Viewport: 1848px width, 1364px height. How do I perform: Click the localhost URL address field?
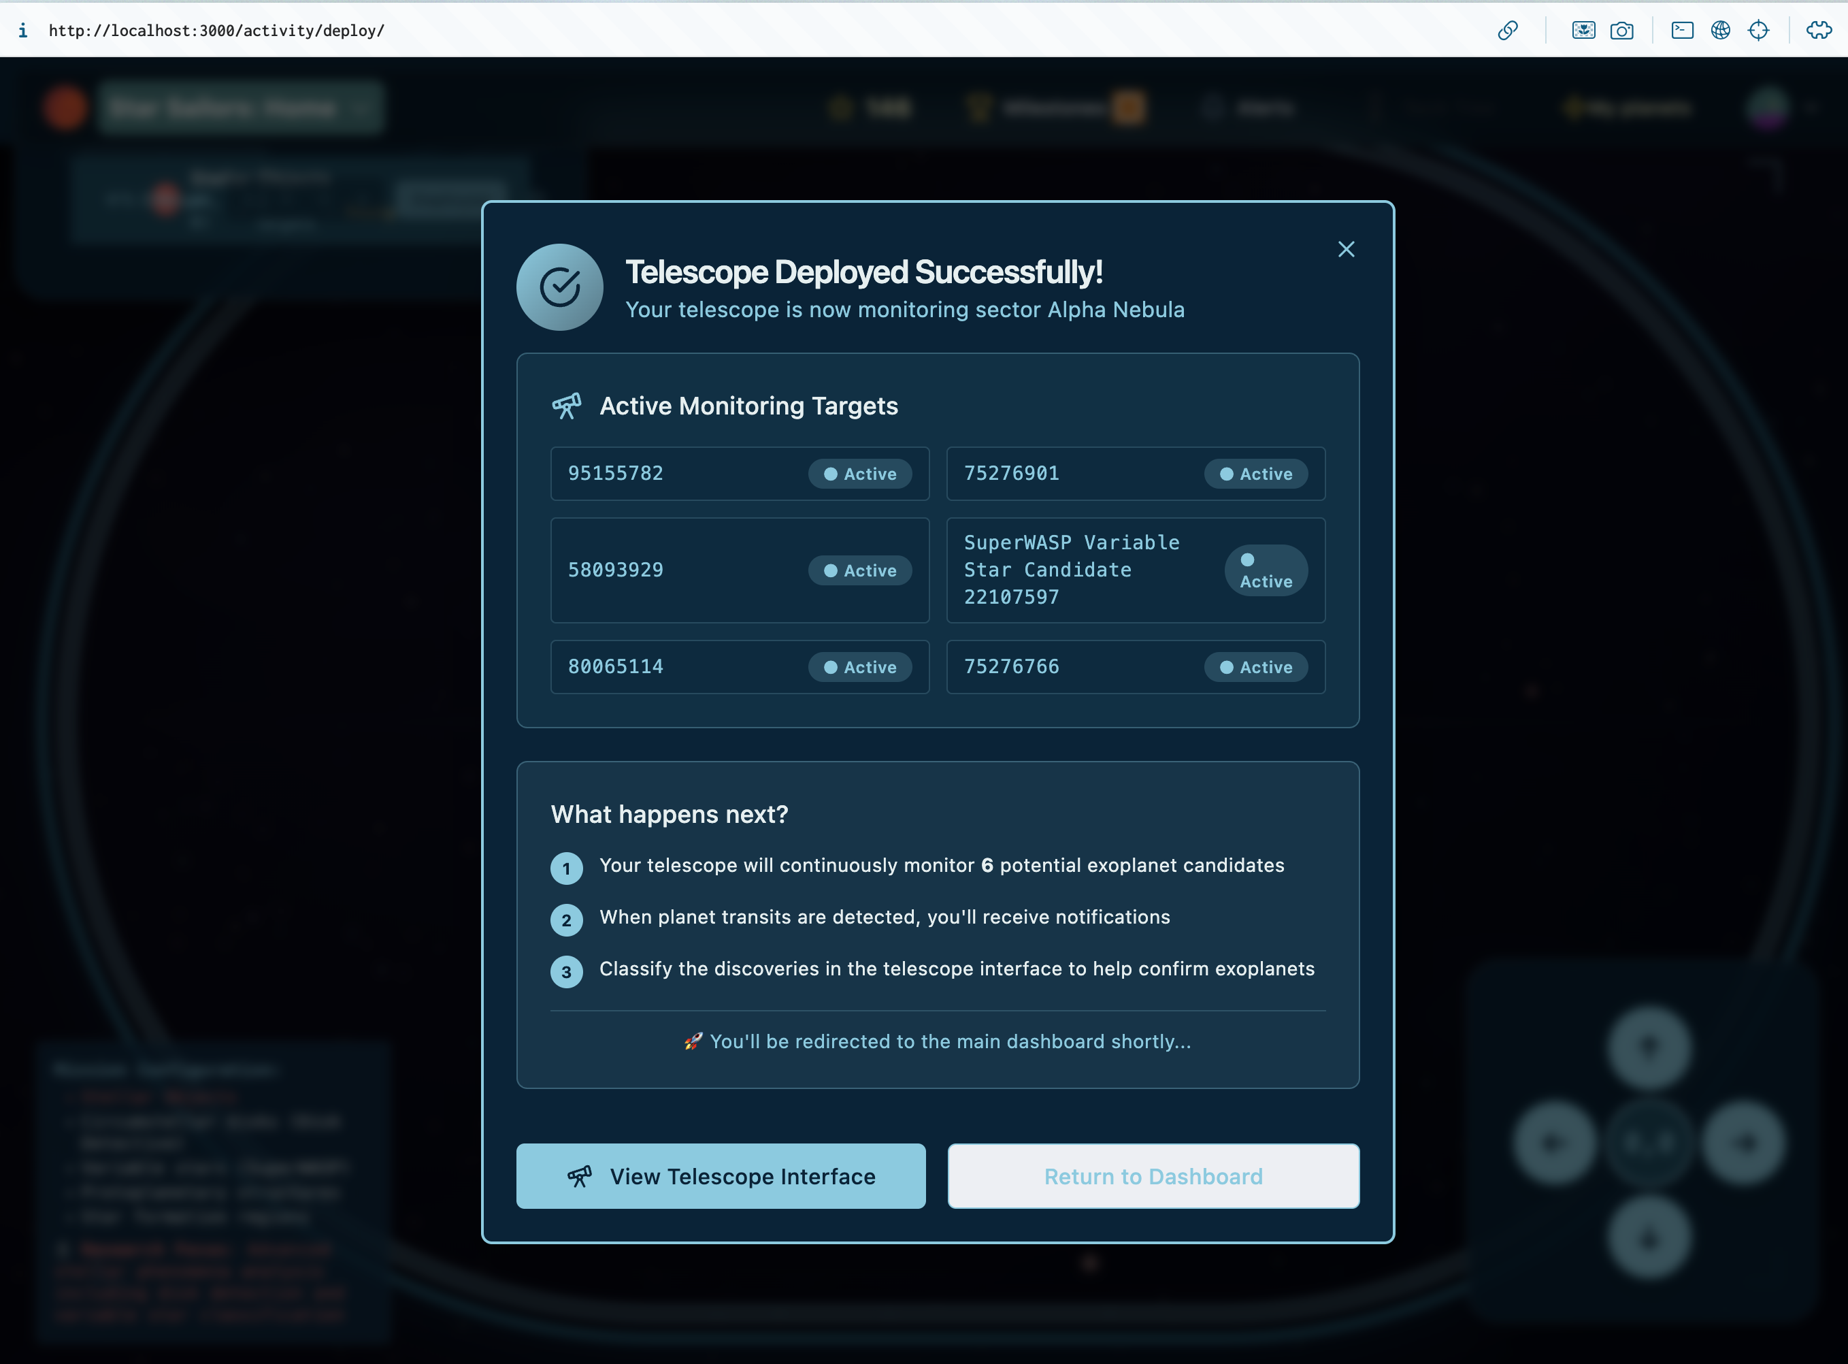click(216, 31)
